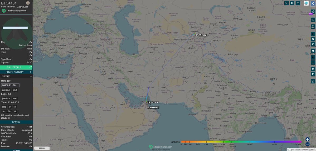Image resolution: width=316 pixels, height=151 pixels.
Task: Click the SPATIAL section header
Action: click(16, 122)
